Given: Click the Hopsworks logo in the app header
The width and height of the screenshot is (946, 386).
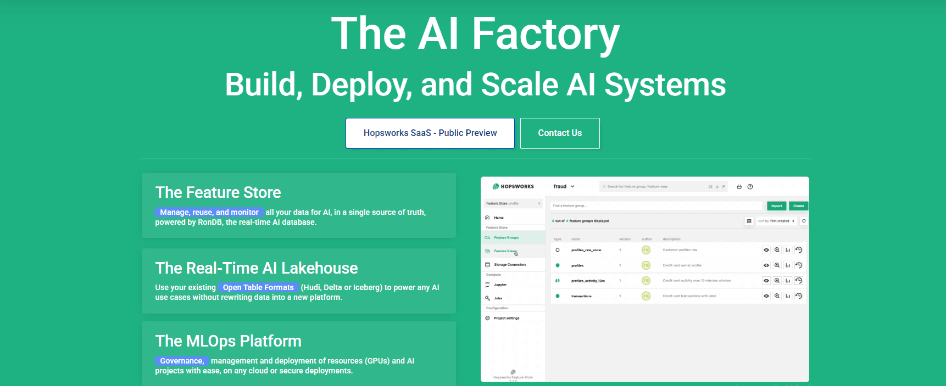Looking at the screenshot, I should click(513, 186).
